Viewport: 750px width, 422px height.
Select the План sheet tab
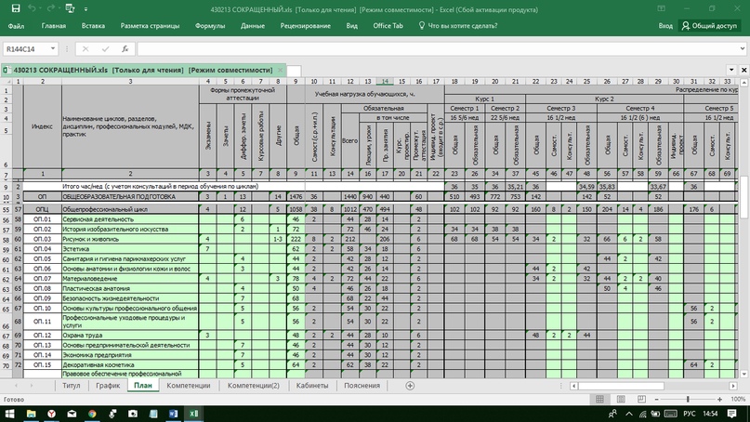coord(143,386)
